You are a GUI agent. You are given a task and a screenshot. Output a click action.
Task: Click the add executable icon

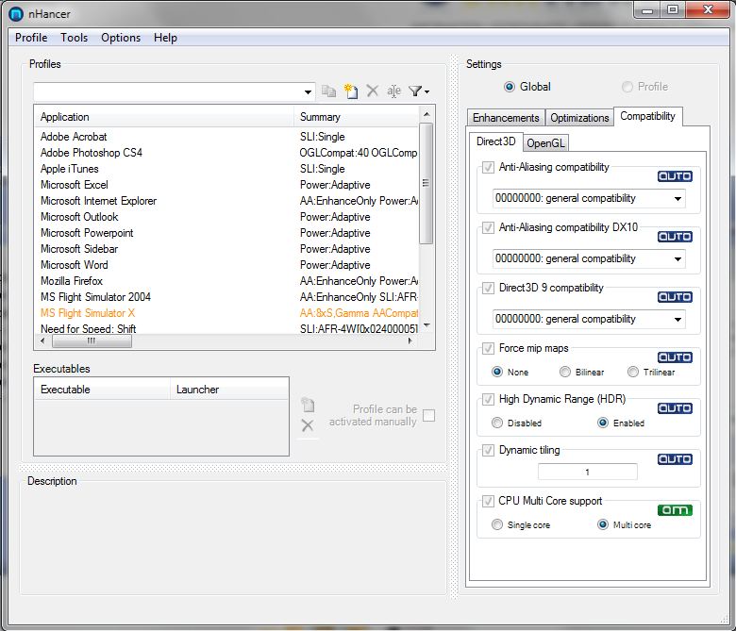(x=307, y=406)
